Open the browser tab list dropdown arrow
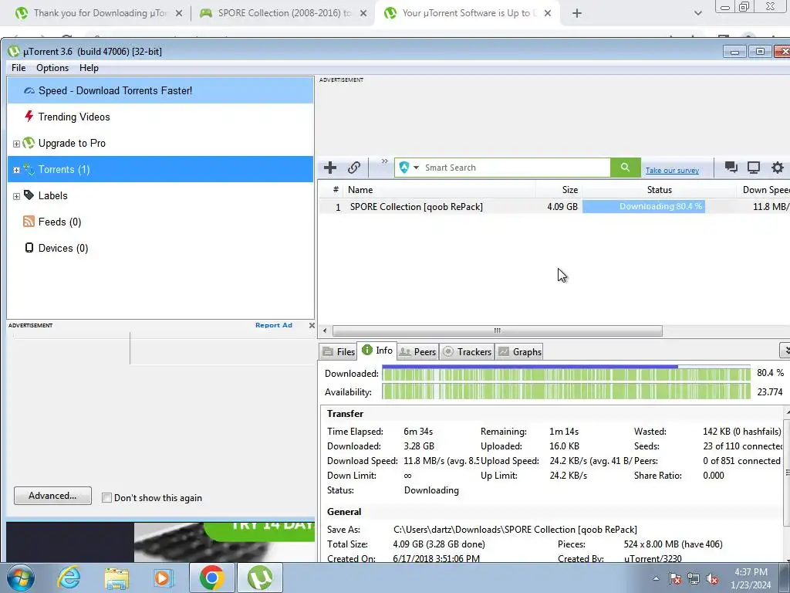This screenshot has width=790, height=593. pos(697,13)
